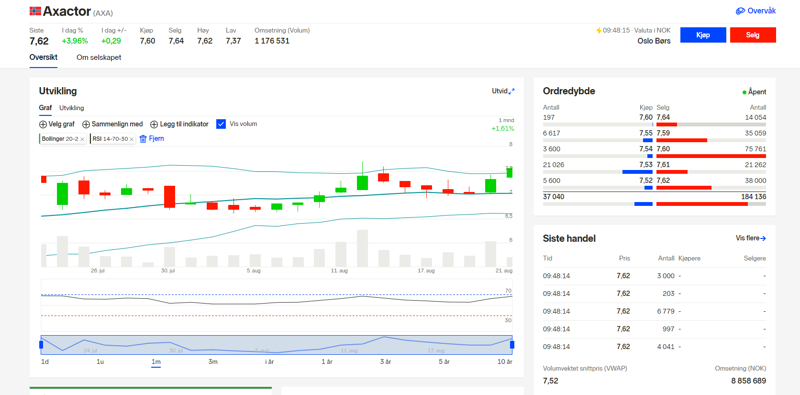Click the total sell quantity 184 136
The image size is (800, 395).
pos(754,197)
